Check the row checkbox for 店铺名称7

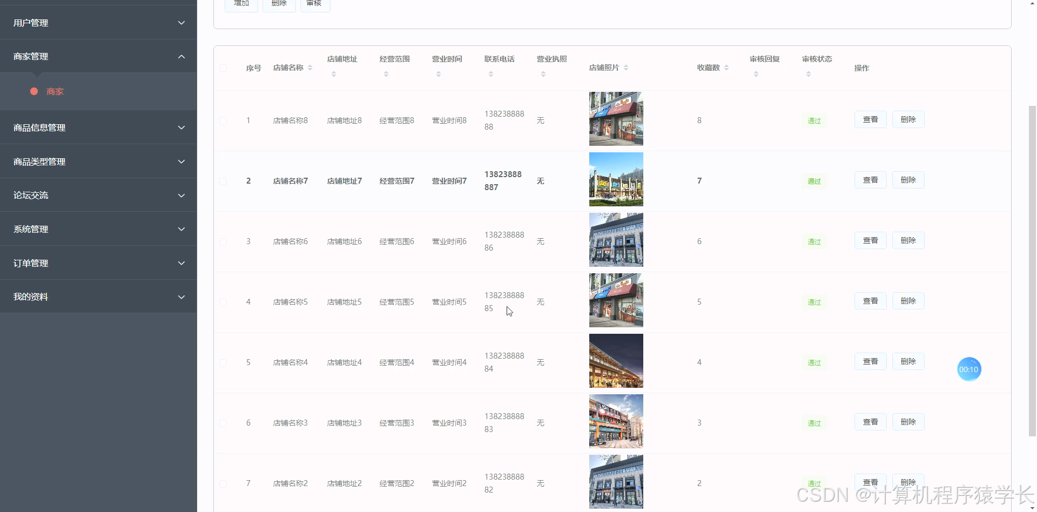[224, 181]
